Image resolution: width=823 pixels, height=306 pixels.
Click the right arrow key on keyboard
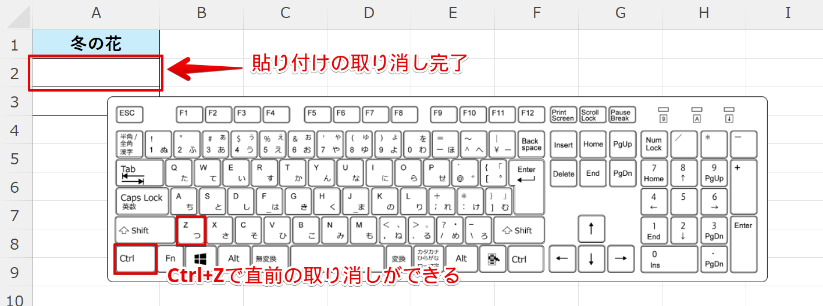click(621, 259)
